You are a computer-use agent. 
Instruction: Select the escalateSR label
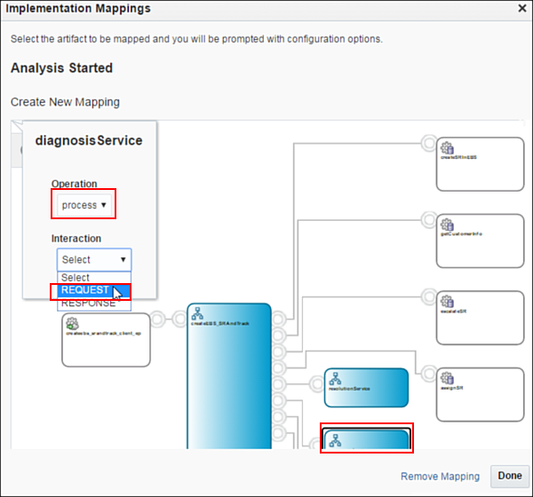(453, 312)
